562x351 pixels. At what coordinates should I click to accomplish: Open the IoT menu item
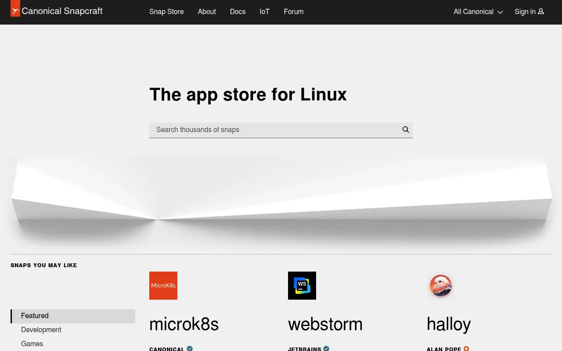[x=264, y=12]
